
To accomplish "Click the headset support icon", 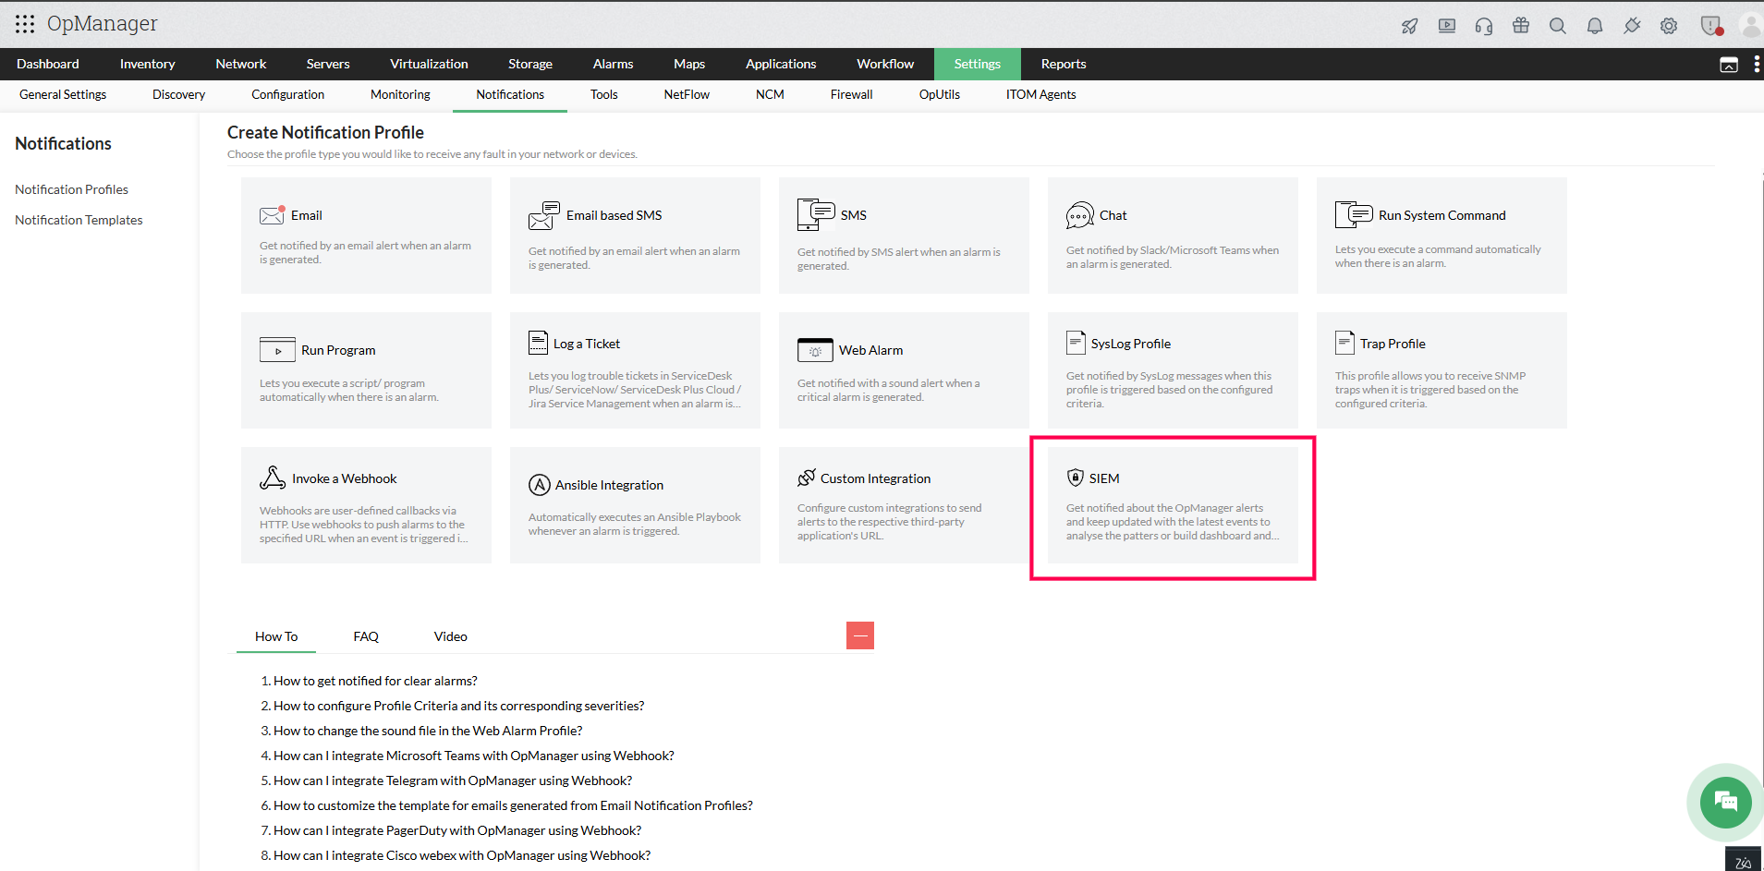I will (1484, 26).
